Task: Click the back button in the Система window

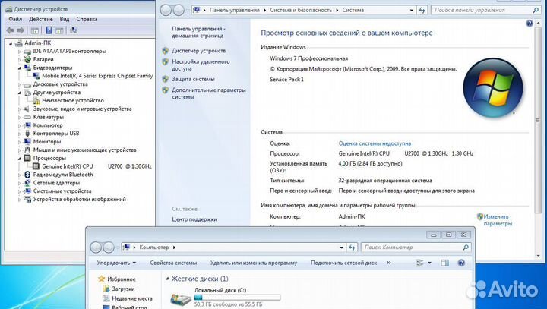Action: 166,10
